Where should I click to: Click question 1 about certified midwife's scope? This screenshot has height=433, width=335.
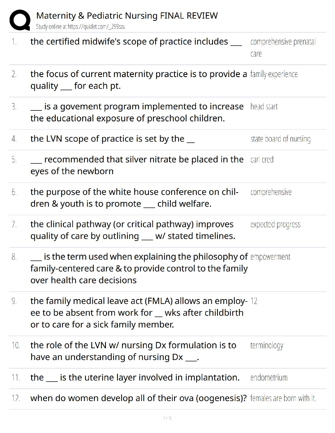(x=136, y=42)
